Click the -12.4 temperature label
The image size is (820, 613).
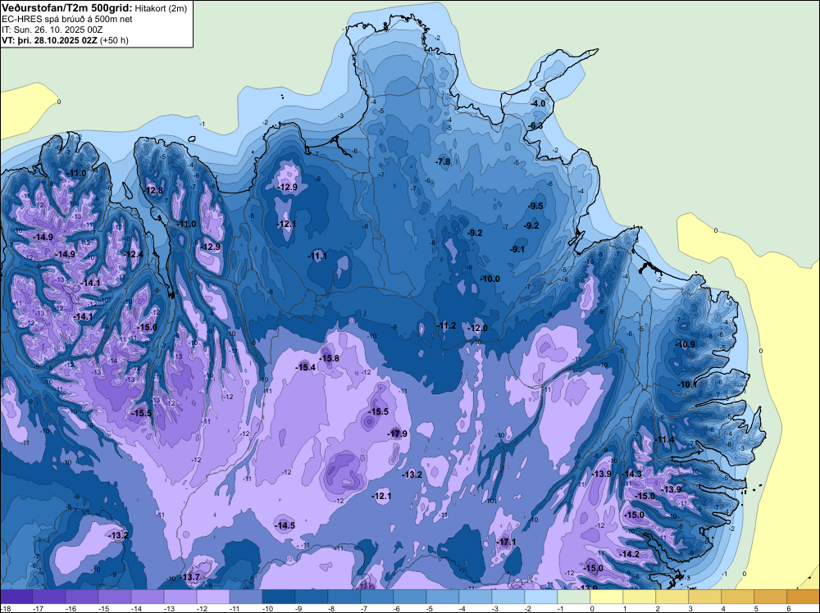coord(134,254)
